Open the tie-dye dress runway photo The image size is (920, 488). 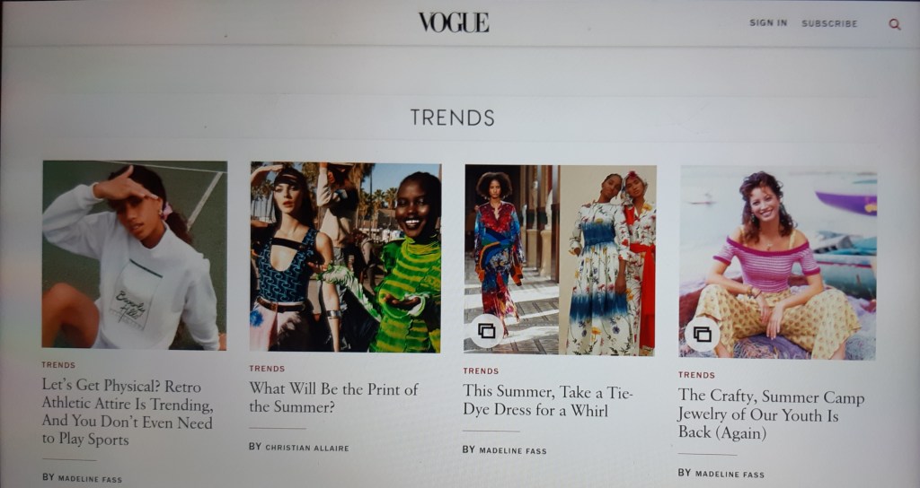point(560,260)
